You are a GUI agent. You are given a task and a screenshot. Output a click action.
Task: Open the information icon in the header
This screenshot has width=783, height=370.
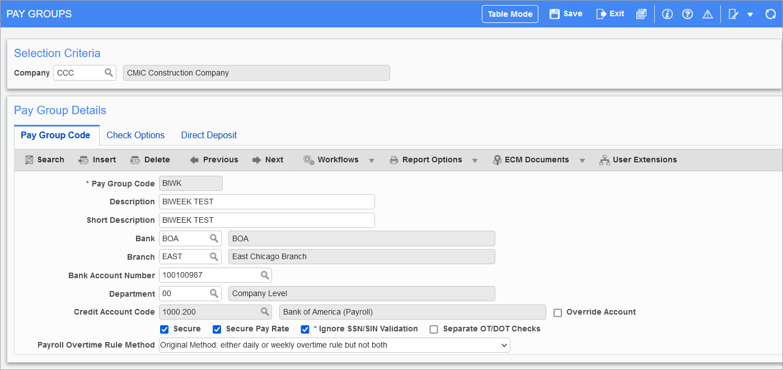667,14
